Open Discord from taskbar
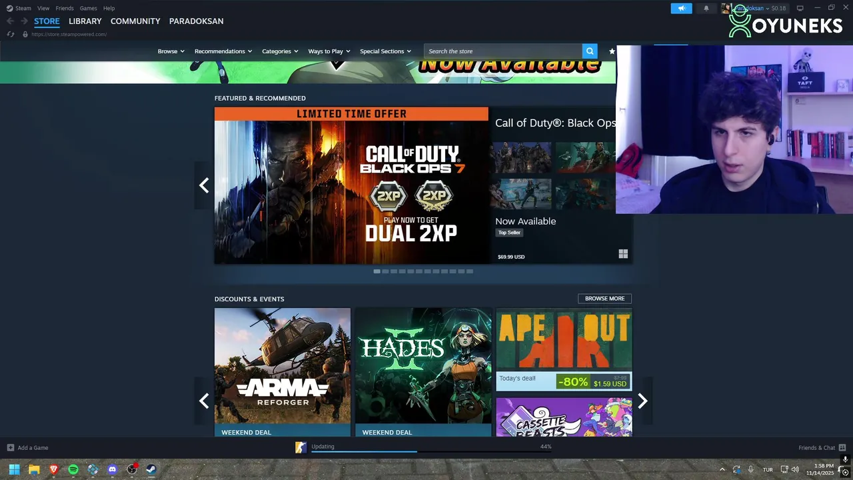Image resolution: width=853 pixels, height=480 pixels. [x=112, y=469]
